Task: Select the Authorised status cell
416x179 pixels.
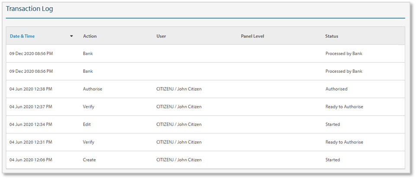Action: tap(336, 89)
